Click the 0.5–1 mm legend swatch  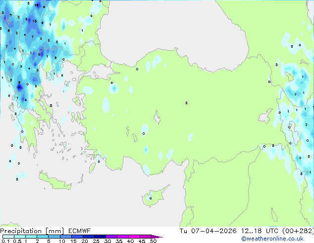(20, 237)
